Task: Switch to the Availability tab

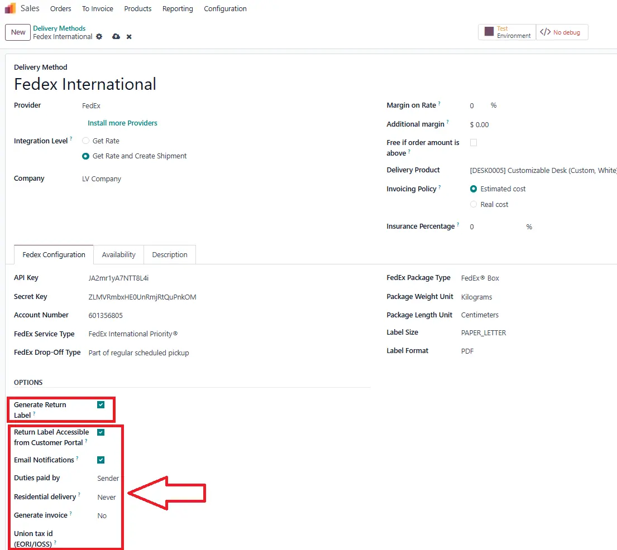Action: [x=118, y=255]
